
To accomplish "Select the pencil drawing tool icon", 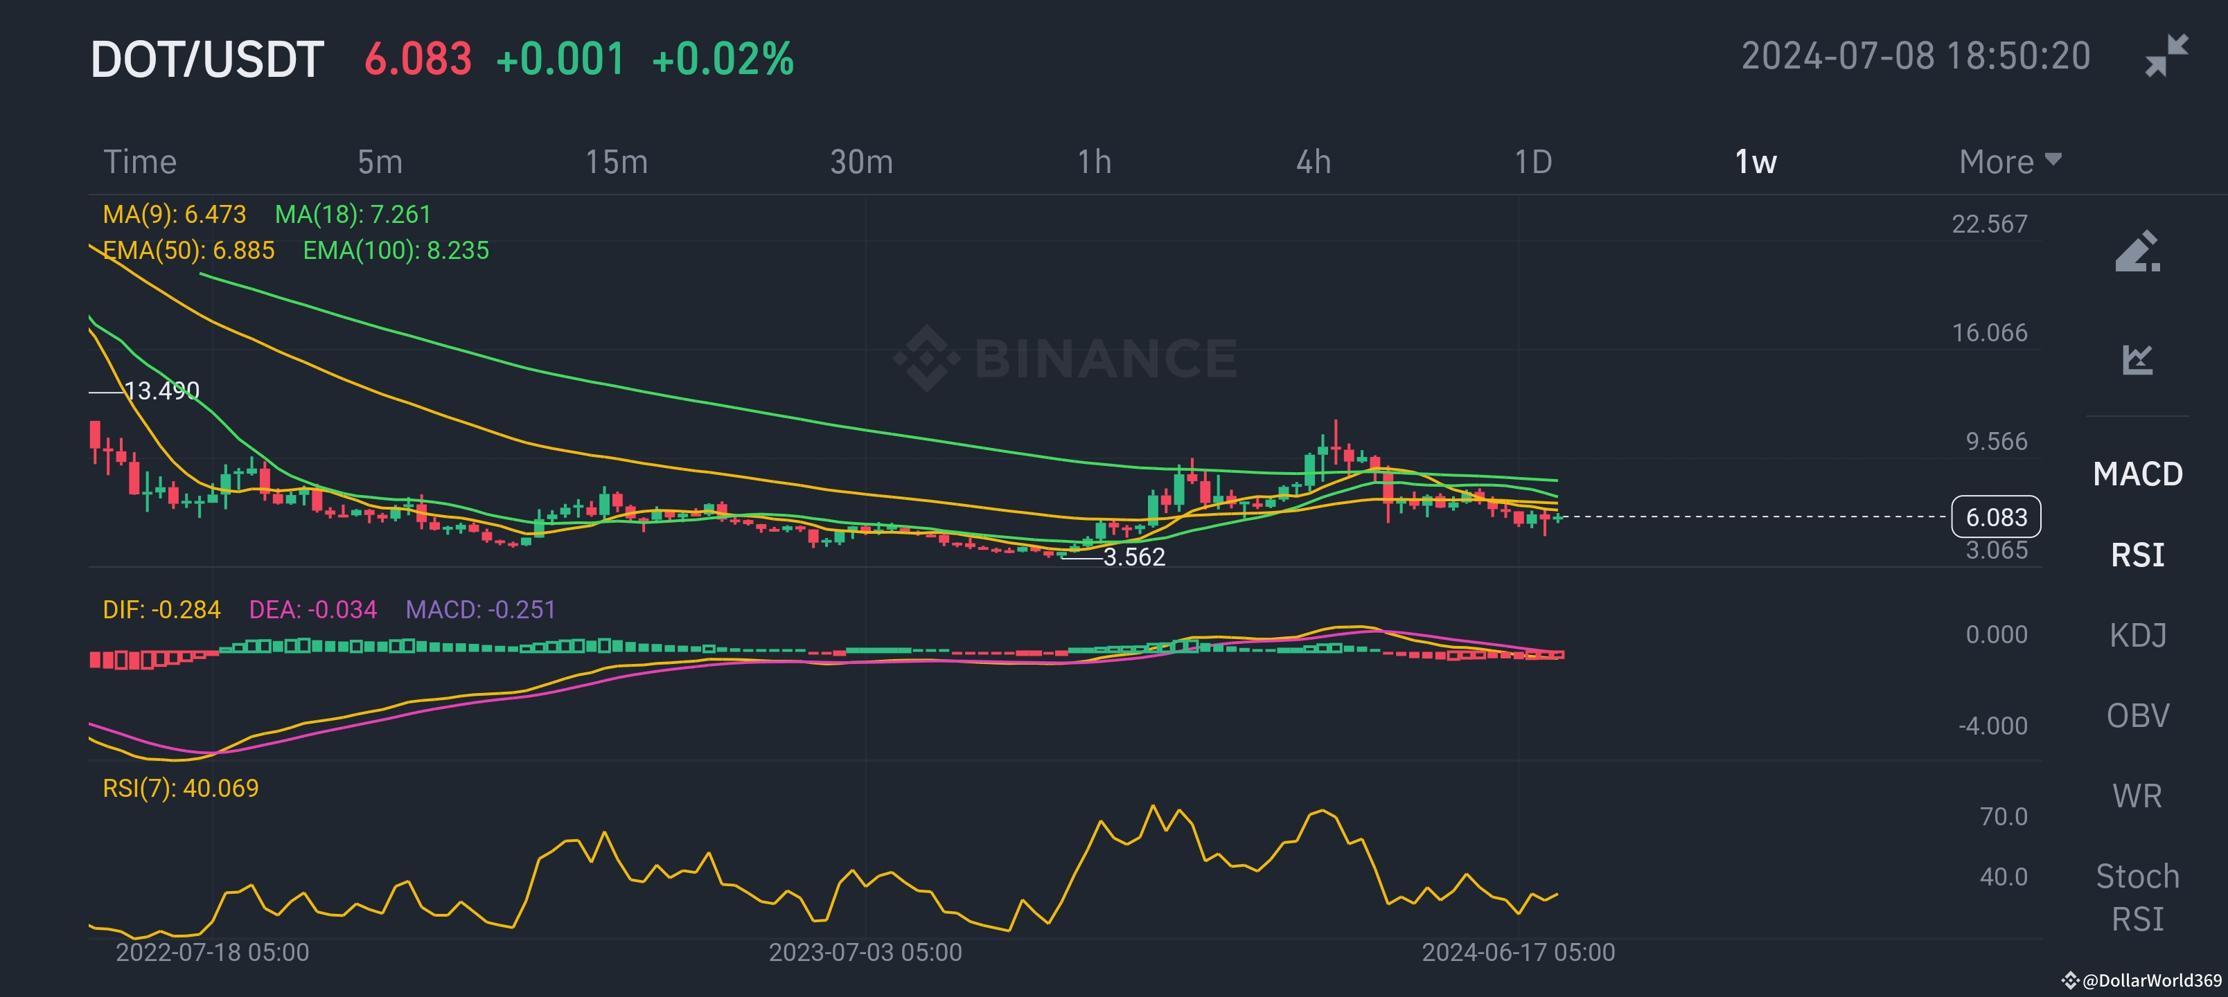I will coord(2137,251).
